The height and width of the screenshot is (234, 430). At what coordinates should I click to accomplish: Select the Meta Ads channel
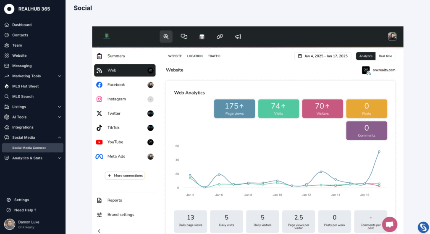[x=125, y=156]
